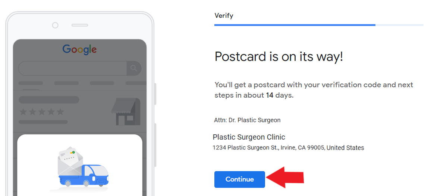Click the Plastic Surgeon Clinic business name
This screenshot has width=425, height=196.
[249, 137]
